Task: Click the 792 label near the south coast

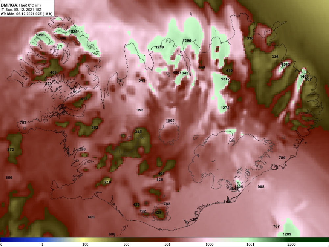Action: (x=142, y=211)
